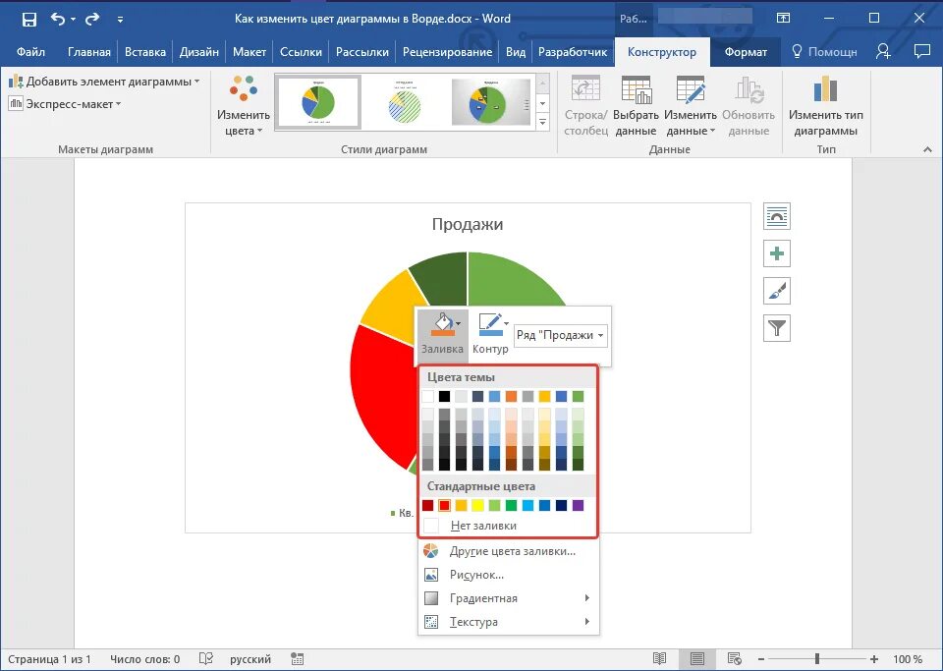The height and width of the screenshot is (671, 943).
Task: Open the Файл menu
Action: click(30, 52)
